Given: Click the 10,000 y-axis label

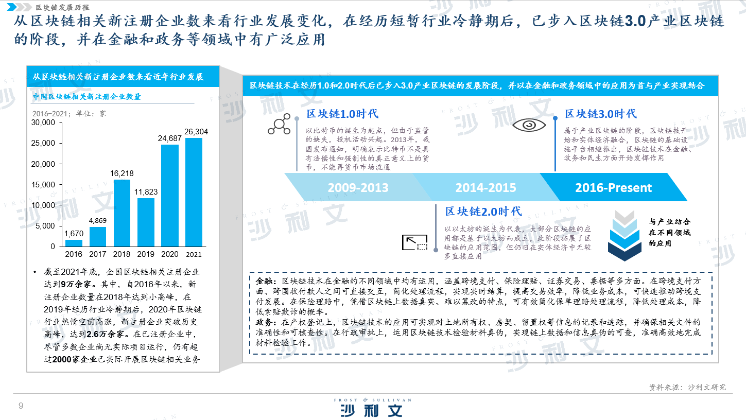Looking at the screenshot, I should click(x=43, y=205).
